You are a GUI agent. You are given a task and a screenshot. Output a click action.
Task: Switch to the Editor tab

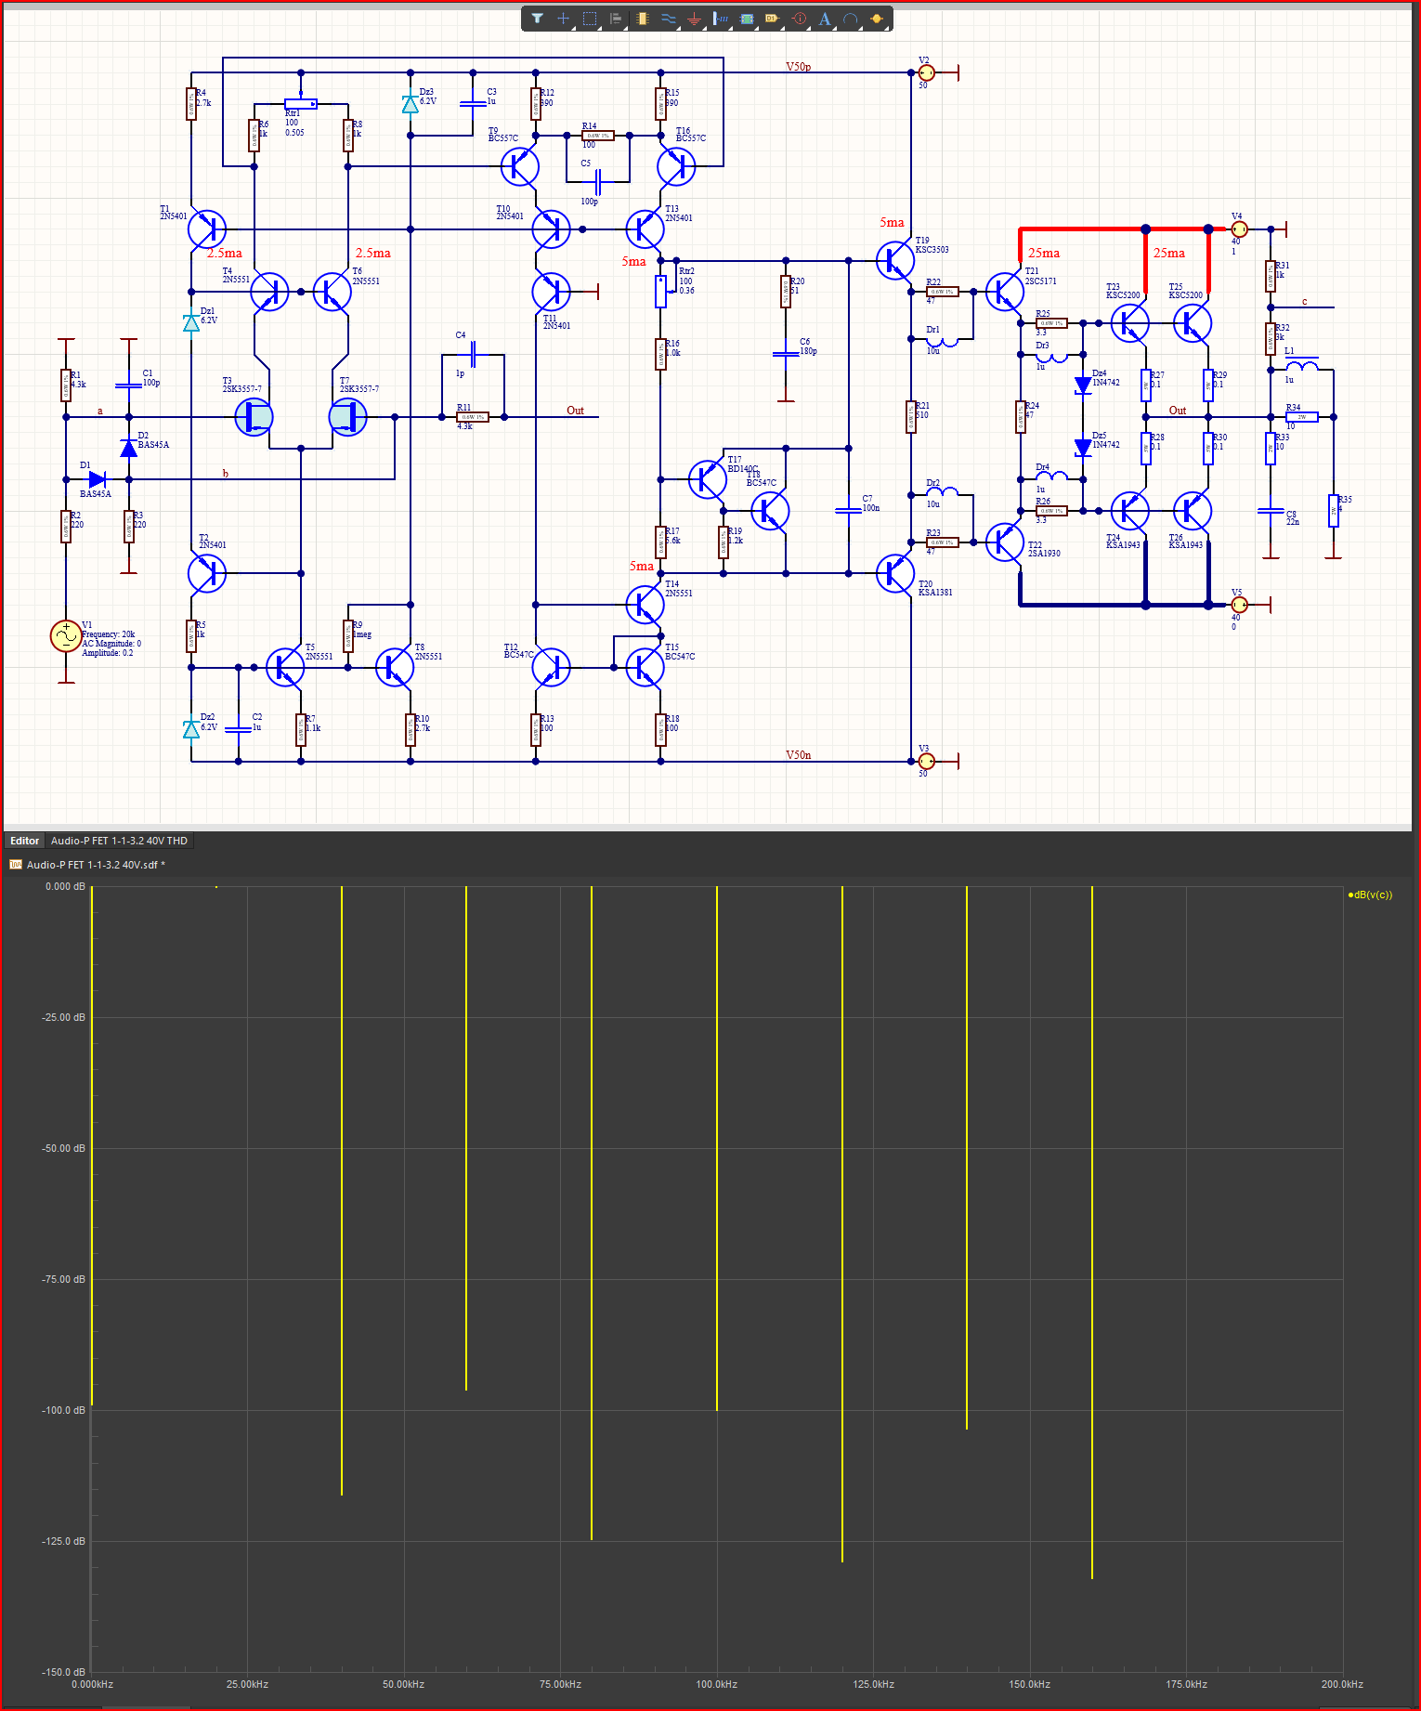24,841
